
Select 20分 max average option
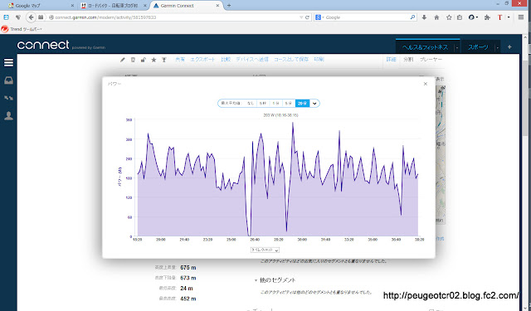click(x=302, y=103)
